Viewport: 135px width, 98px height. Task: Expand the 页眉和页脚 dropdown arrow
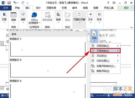80,22
